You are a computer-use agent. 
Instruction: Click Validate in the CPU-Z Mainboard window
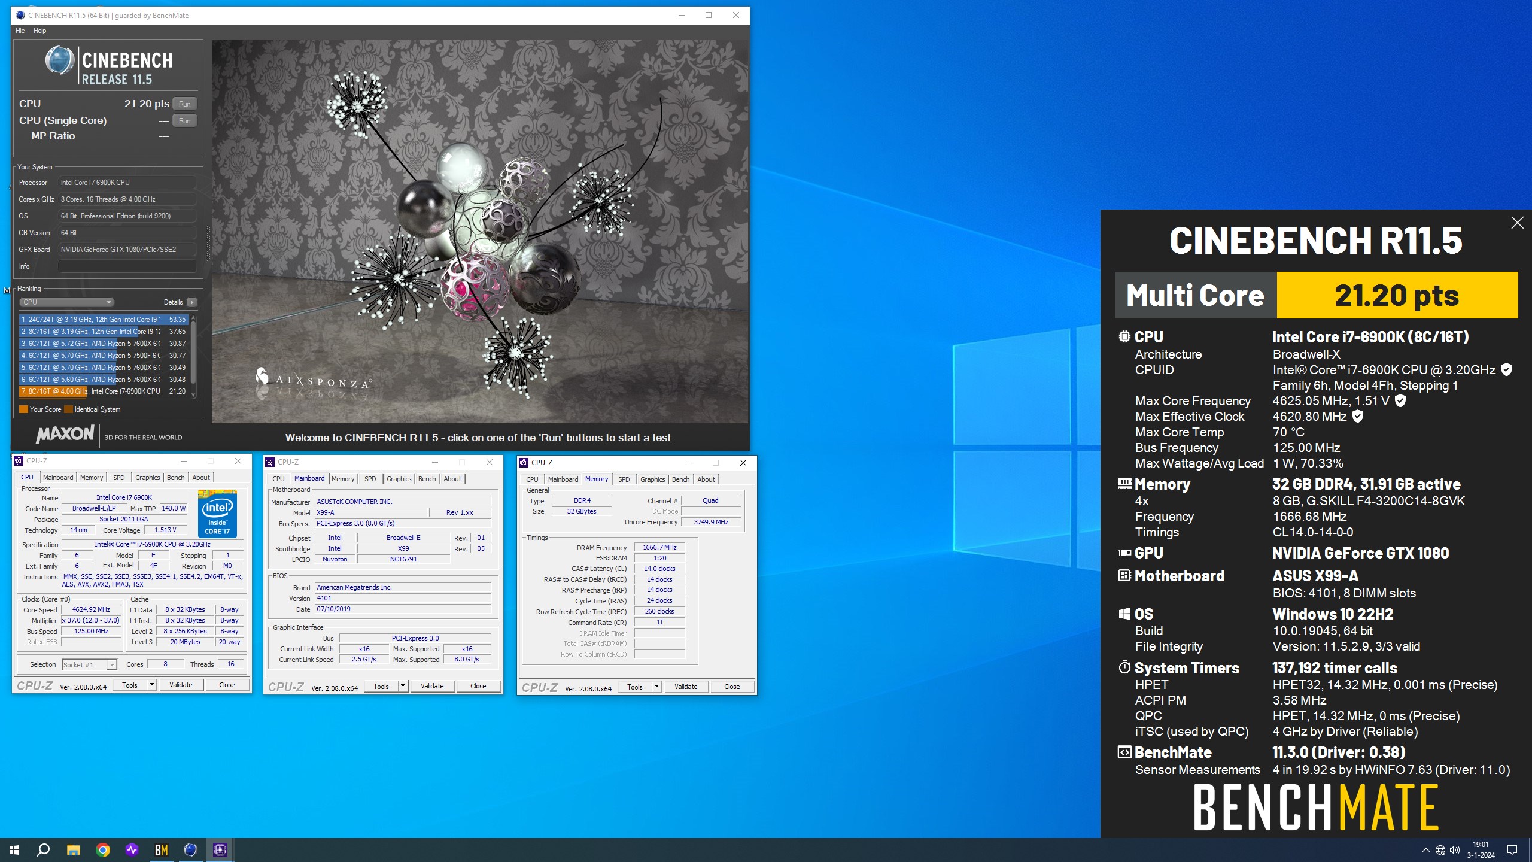pyautogui.click(x=432, y=687)
